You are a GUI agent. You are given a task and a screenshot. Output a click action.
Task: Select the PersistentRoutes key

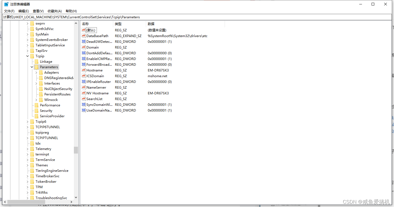[57, 94]
